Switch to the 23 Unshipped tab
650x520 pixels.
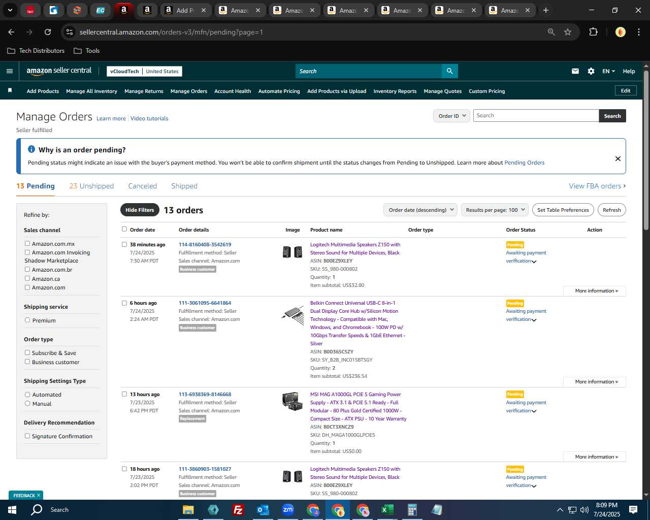pos(91,186)
